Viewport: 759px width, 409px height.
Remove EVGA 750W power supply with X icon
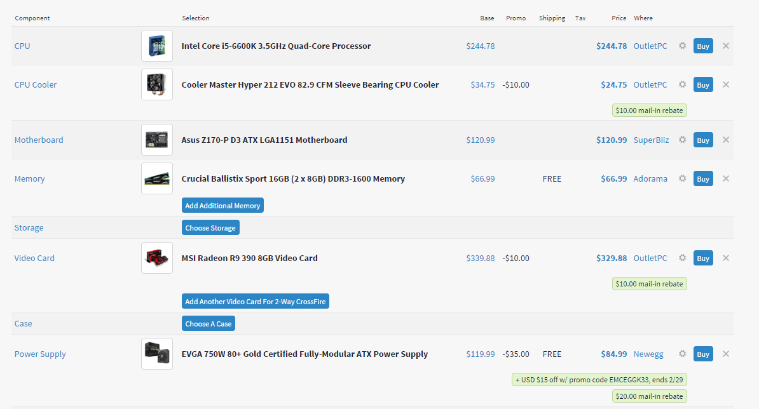[725, 353]
